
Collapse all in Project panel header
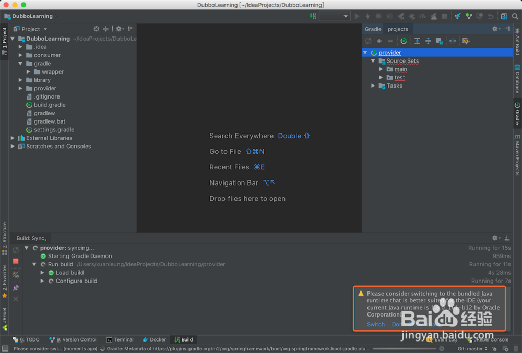tap(106, 29)
